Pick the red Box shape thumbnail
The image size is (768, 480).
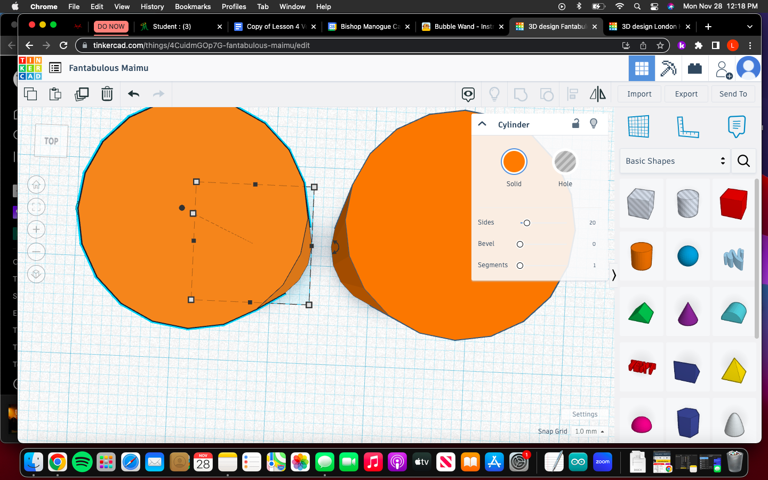click(x=734, y=203)
